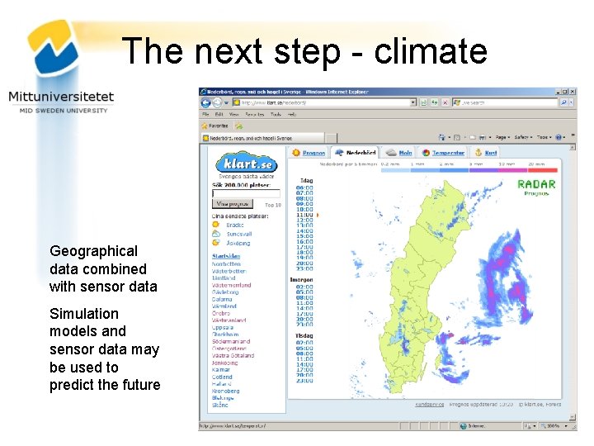Click the magnifier search button
This screenshot has width=594, height=446.
[x=563, y=102]
